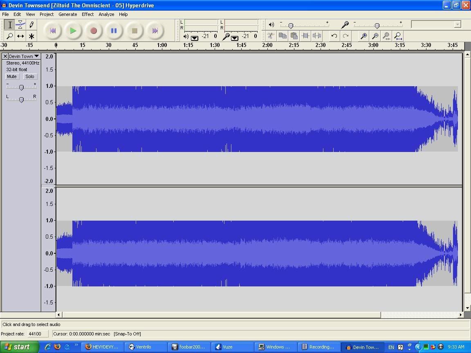Click the Silence selection icon
471x353 pixels.
(317, 36)
